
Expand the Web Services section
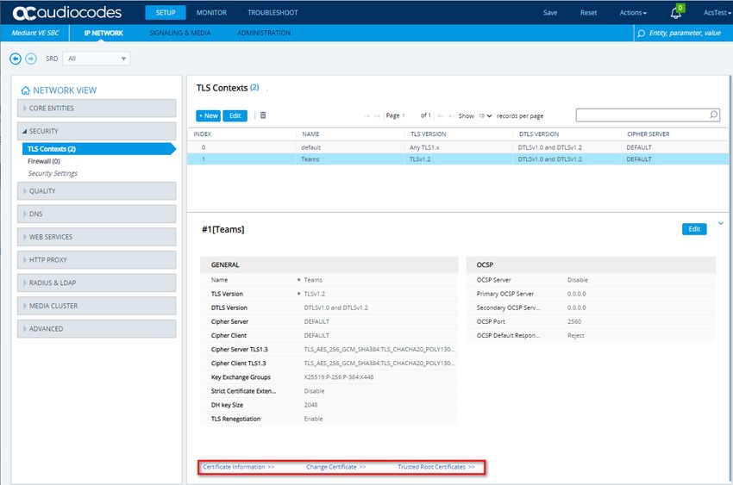97,237
